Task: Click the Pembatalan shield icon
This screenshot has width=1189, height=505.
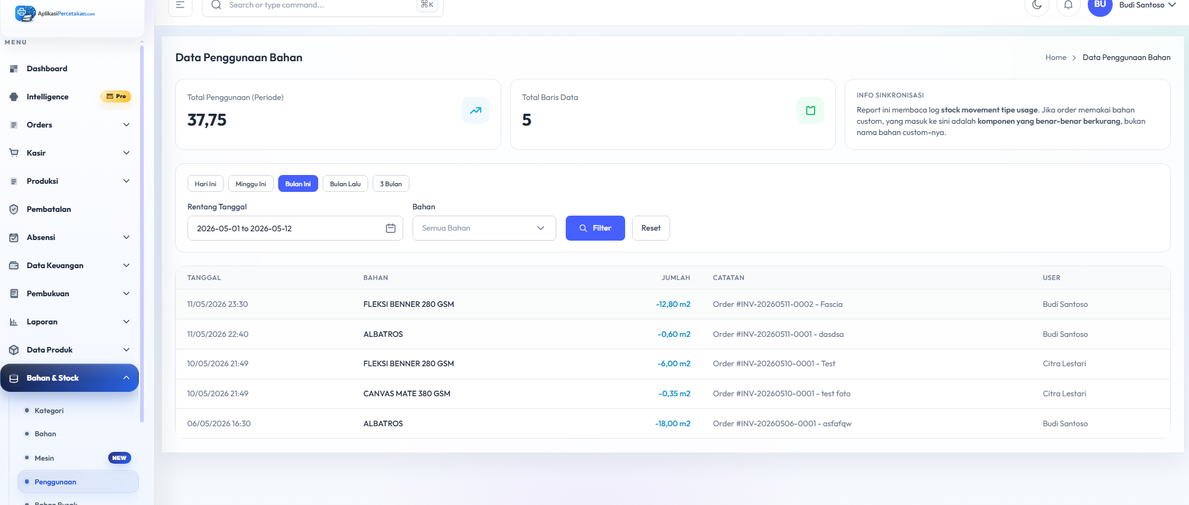Action: click(14, 209)
